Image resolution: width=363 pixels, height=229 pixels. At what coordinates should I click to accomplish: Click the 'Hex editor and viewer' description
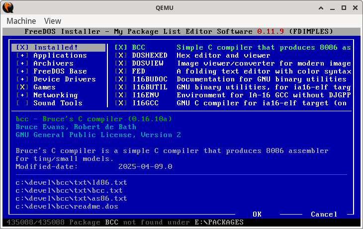(223, 55)
